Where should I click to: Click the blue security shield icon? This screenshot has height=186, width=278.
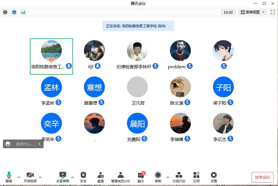[x=14, y=12]
